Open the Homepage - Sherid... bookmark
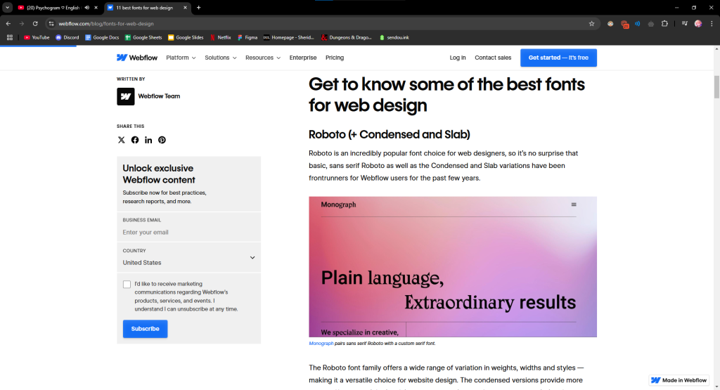 click(288, 38)
